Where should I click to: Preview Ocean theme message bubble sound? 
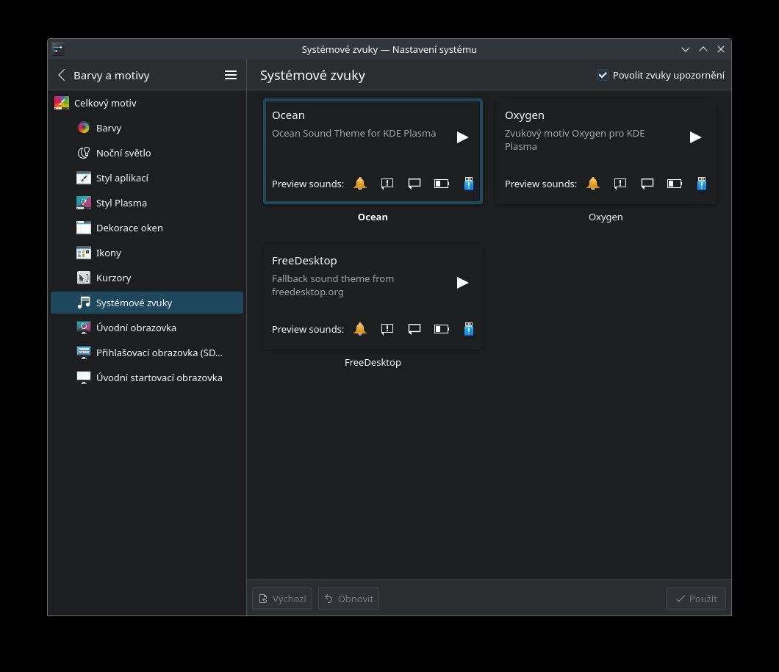tap(414, 184)
